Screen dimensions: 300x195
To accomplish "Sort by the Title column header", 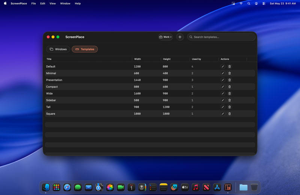I will pos(49,59).
